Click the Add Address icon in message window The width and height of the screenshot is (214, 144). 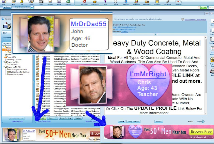coord(212,51)
